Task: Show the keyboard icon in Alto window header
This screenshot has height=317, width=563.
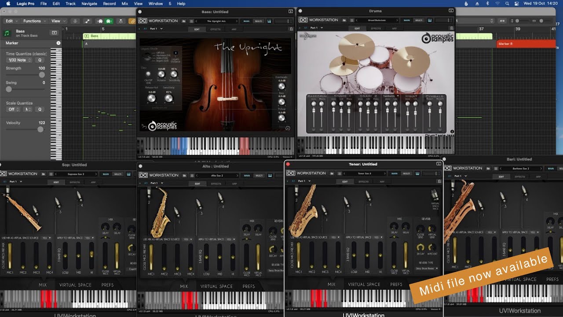Action: click(x=269, y=175)
